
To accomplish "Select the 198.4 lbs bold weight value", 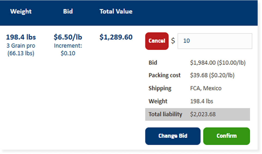I will 21,37.
